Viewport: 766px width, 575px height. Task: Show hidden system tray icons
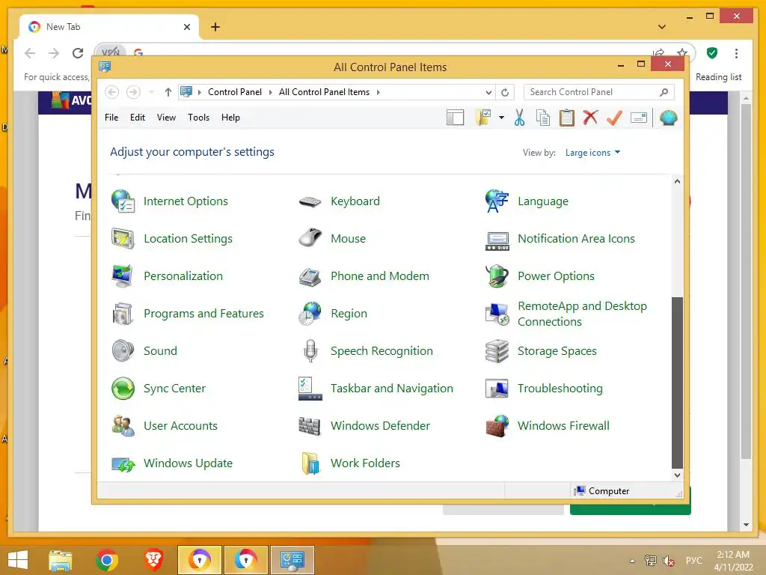(x=632, y=561)
